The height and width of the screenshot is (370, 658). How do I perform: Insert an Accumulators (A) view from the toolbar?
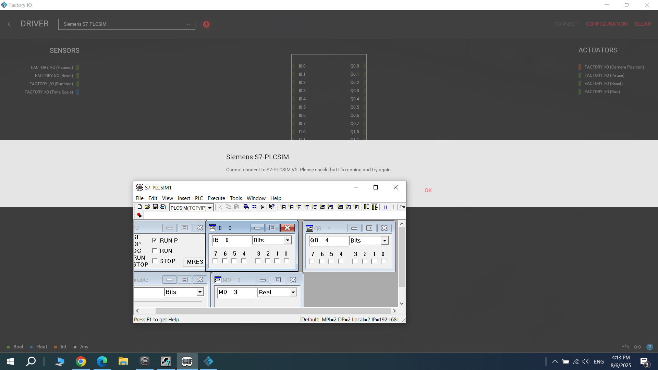[x=348, y=207]
